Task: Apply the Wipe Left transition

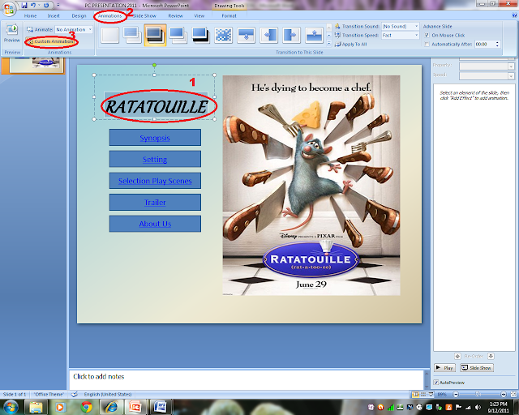Action: (x=268, y=35)
